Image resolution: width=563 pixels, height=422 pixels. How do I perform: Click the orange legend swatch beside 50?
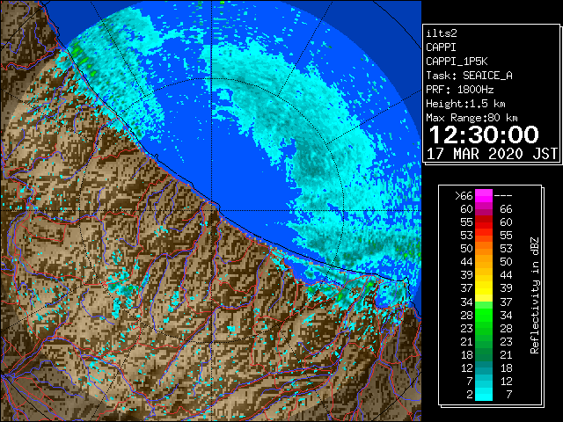[484, 249]
